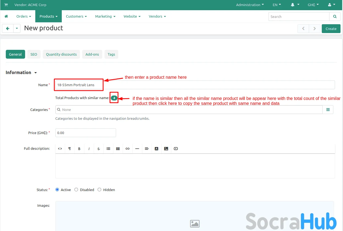Apply italic in description editor
The width and height of the screenshot is (343, 231).
tap(89, 149)
